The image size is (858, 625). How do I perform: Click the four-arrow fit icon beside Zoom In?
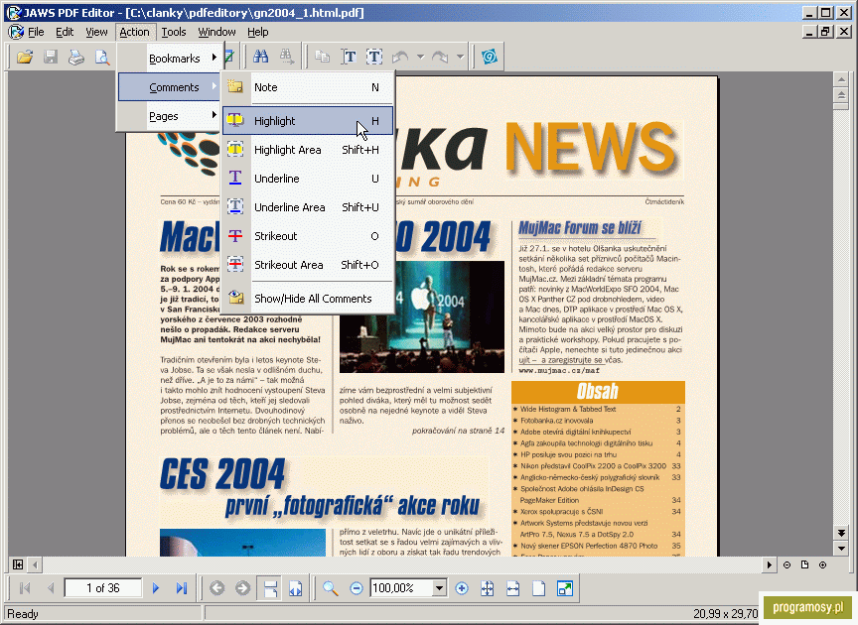[x=487, y=588]
